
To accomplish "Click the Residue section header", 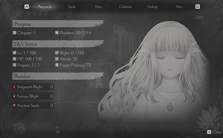I will tap(58, 76).
